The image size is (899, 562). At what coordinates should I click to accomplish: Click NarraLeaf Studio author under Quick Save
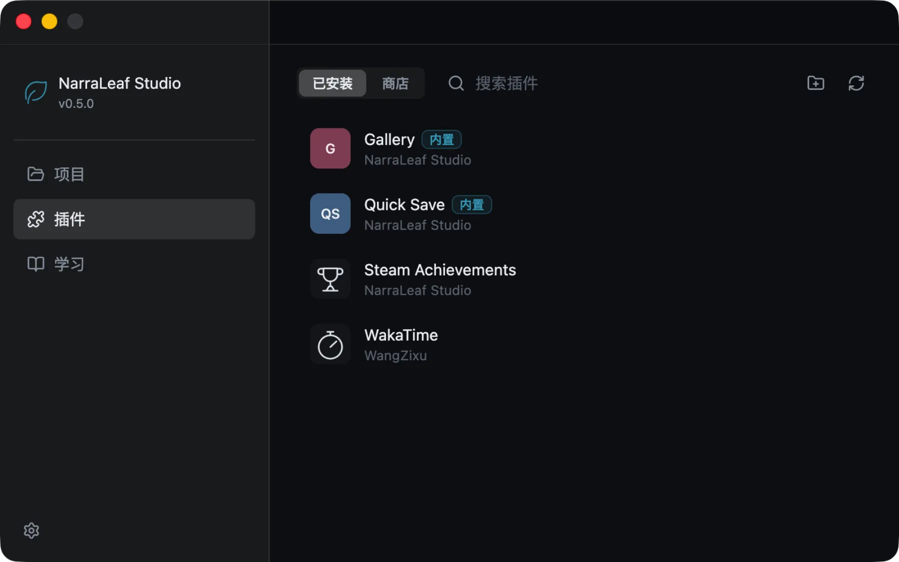[x=418, y=225]
